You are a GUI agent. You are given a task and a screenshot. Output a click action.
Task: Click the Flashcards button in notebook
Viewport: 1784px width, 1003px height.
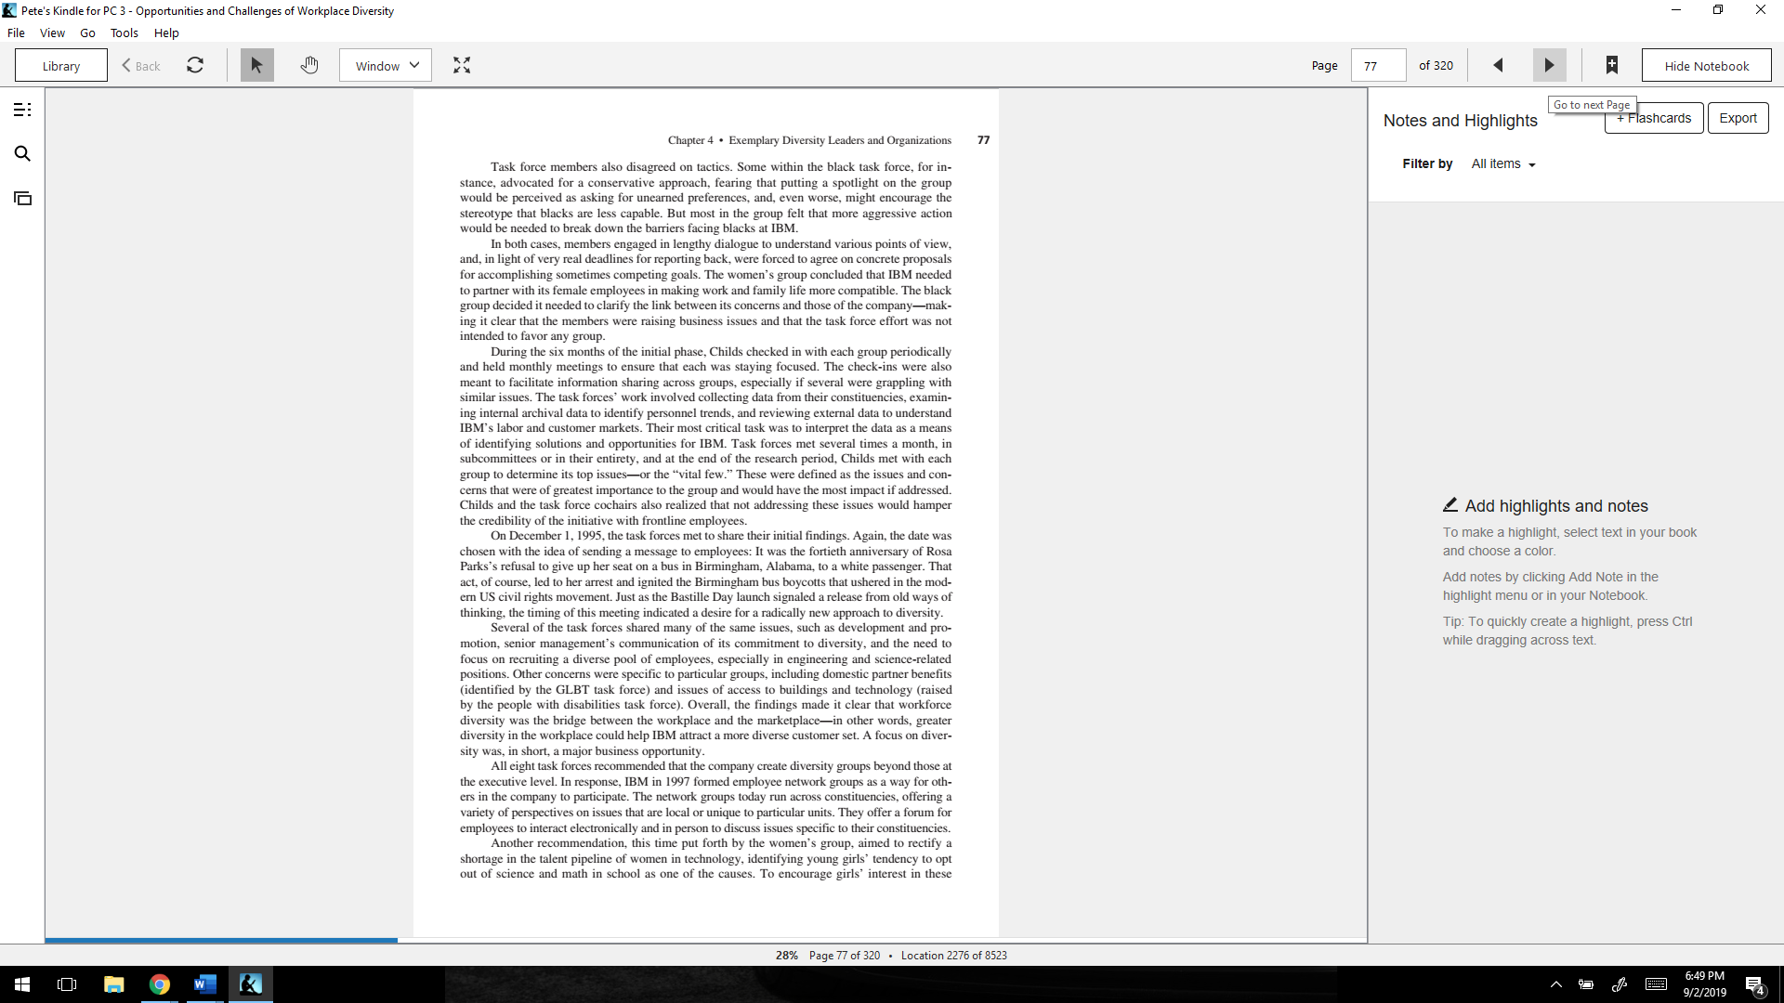[1654, 118]
